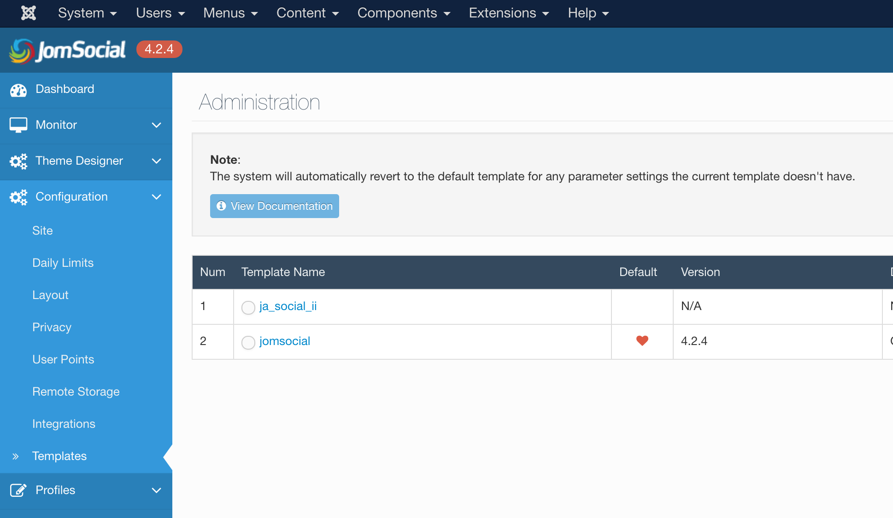Click the Profiles edit icon

(18, 490)
